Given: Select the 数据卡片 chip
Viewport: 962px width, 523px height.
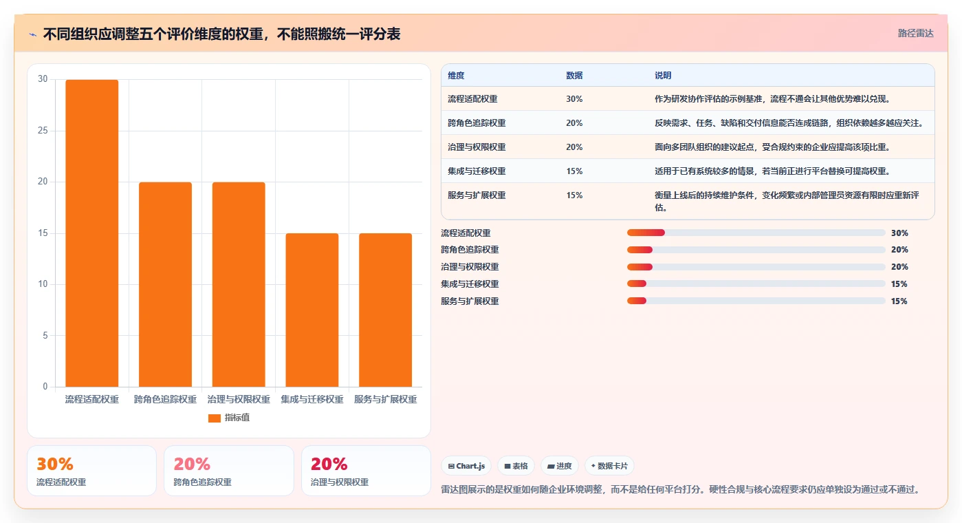Looking at the screenshot, I should coord(609,466).
